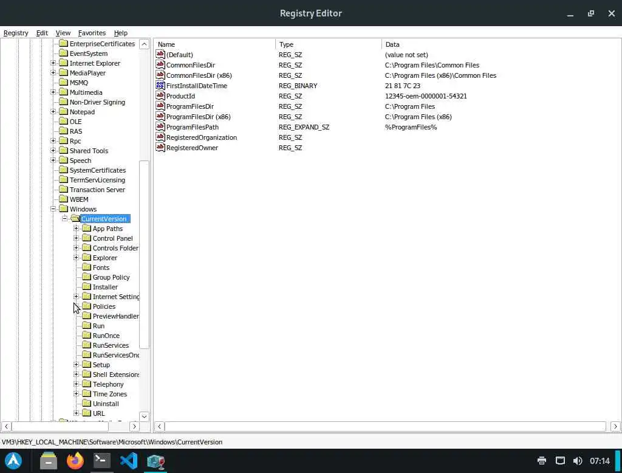The height and width of the screenshot is (473, 622).
Task: Click the (Default) value icon
Action: (160, 54)
